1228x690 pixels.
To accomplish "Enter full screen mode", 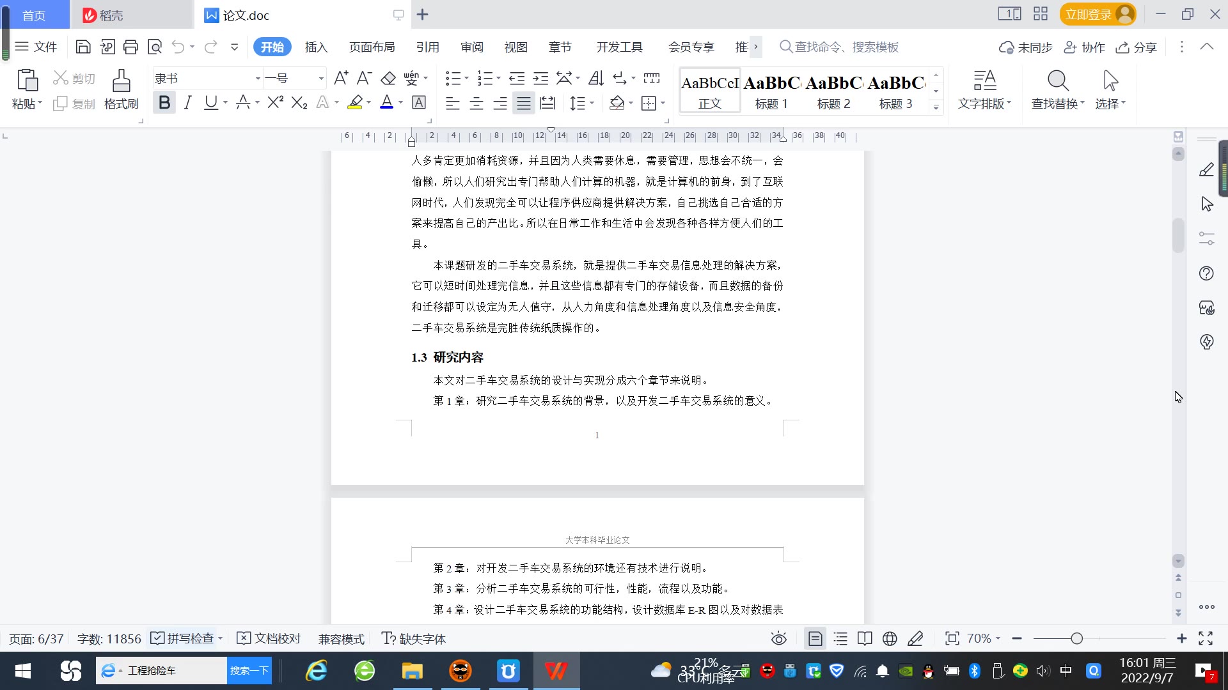I will tap(1206, 638).
